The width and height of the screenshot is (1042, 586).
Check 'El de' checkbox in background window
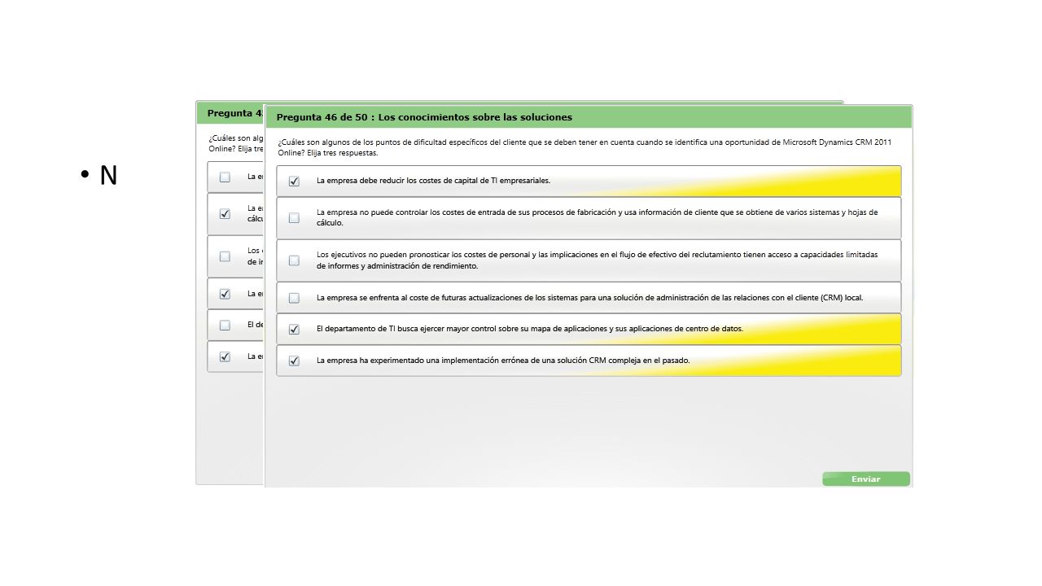tap(225, 325)
